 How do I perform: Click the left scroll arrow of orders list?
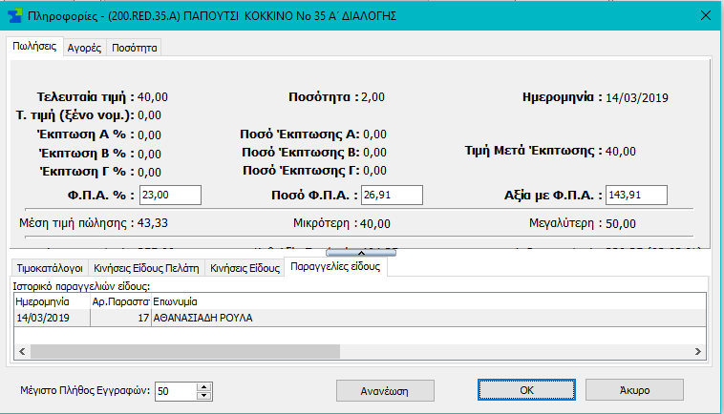pos(22,351)
